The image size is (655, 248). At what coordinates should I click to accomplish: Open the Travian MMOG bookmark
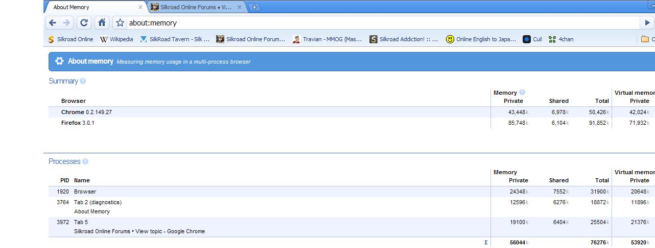327,39
